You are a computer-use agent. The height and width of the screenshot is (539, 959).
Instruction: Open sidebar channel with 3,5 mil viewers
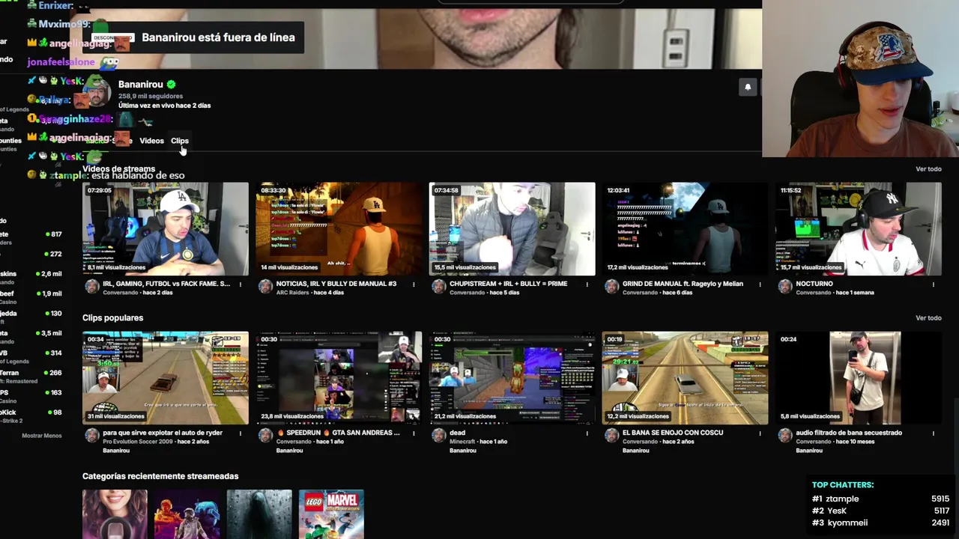click(x=31, y=337)
